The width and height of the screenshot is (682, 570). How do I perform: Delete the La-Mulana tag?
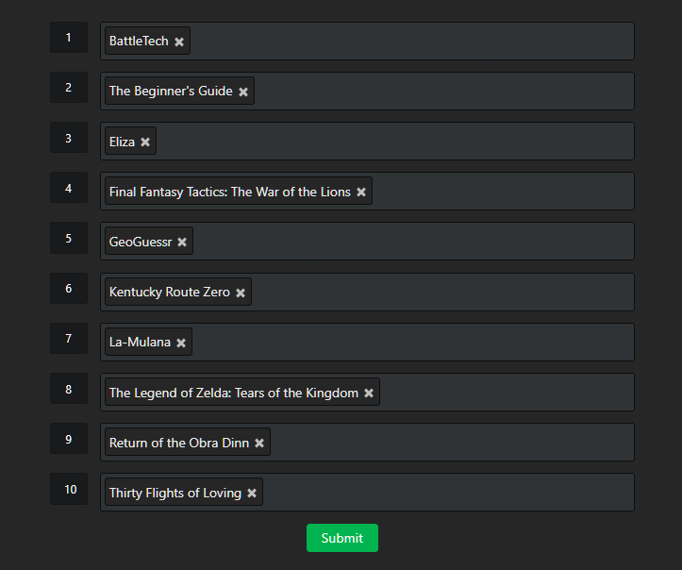click(181, 344)
